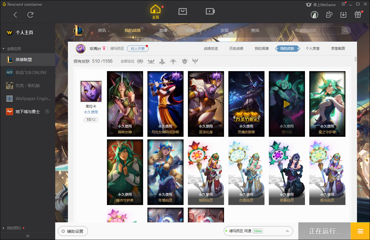Screen dimensions: 370x240
Task: Open the 夜幕仙灵 skin card
Action: point(287,172)
